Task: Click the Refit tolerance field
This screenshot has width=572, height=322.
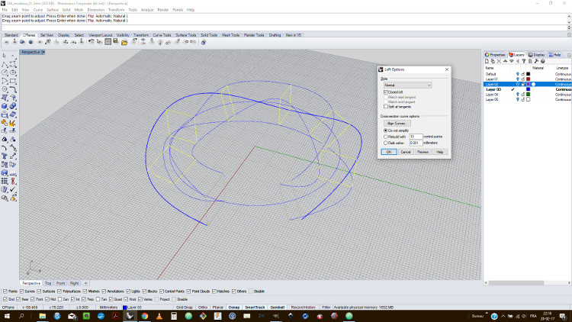Action: [416, 143]
